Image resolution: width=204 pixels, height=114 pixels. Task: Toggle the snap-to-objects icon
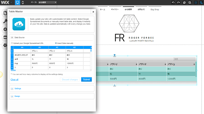click(201, 3)
